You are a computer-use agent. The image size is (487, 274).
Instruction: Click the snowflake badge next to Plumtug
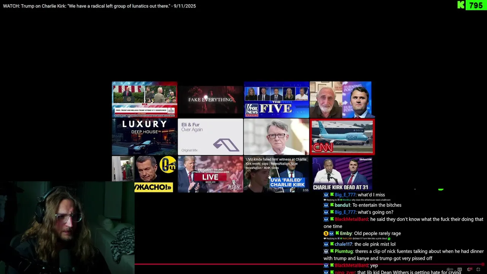326,252
